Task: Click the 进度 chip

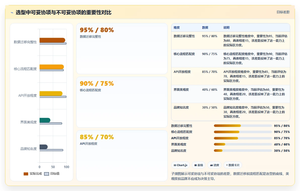Action: [x=214, y=165]
